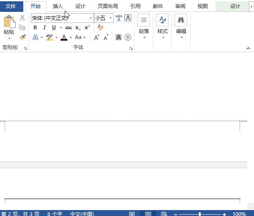Open the 编辑 editing group
The height and width of the screenshot is (216, 254).
click(x=181, y=27)
